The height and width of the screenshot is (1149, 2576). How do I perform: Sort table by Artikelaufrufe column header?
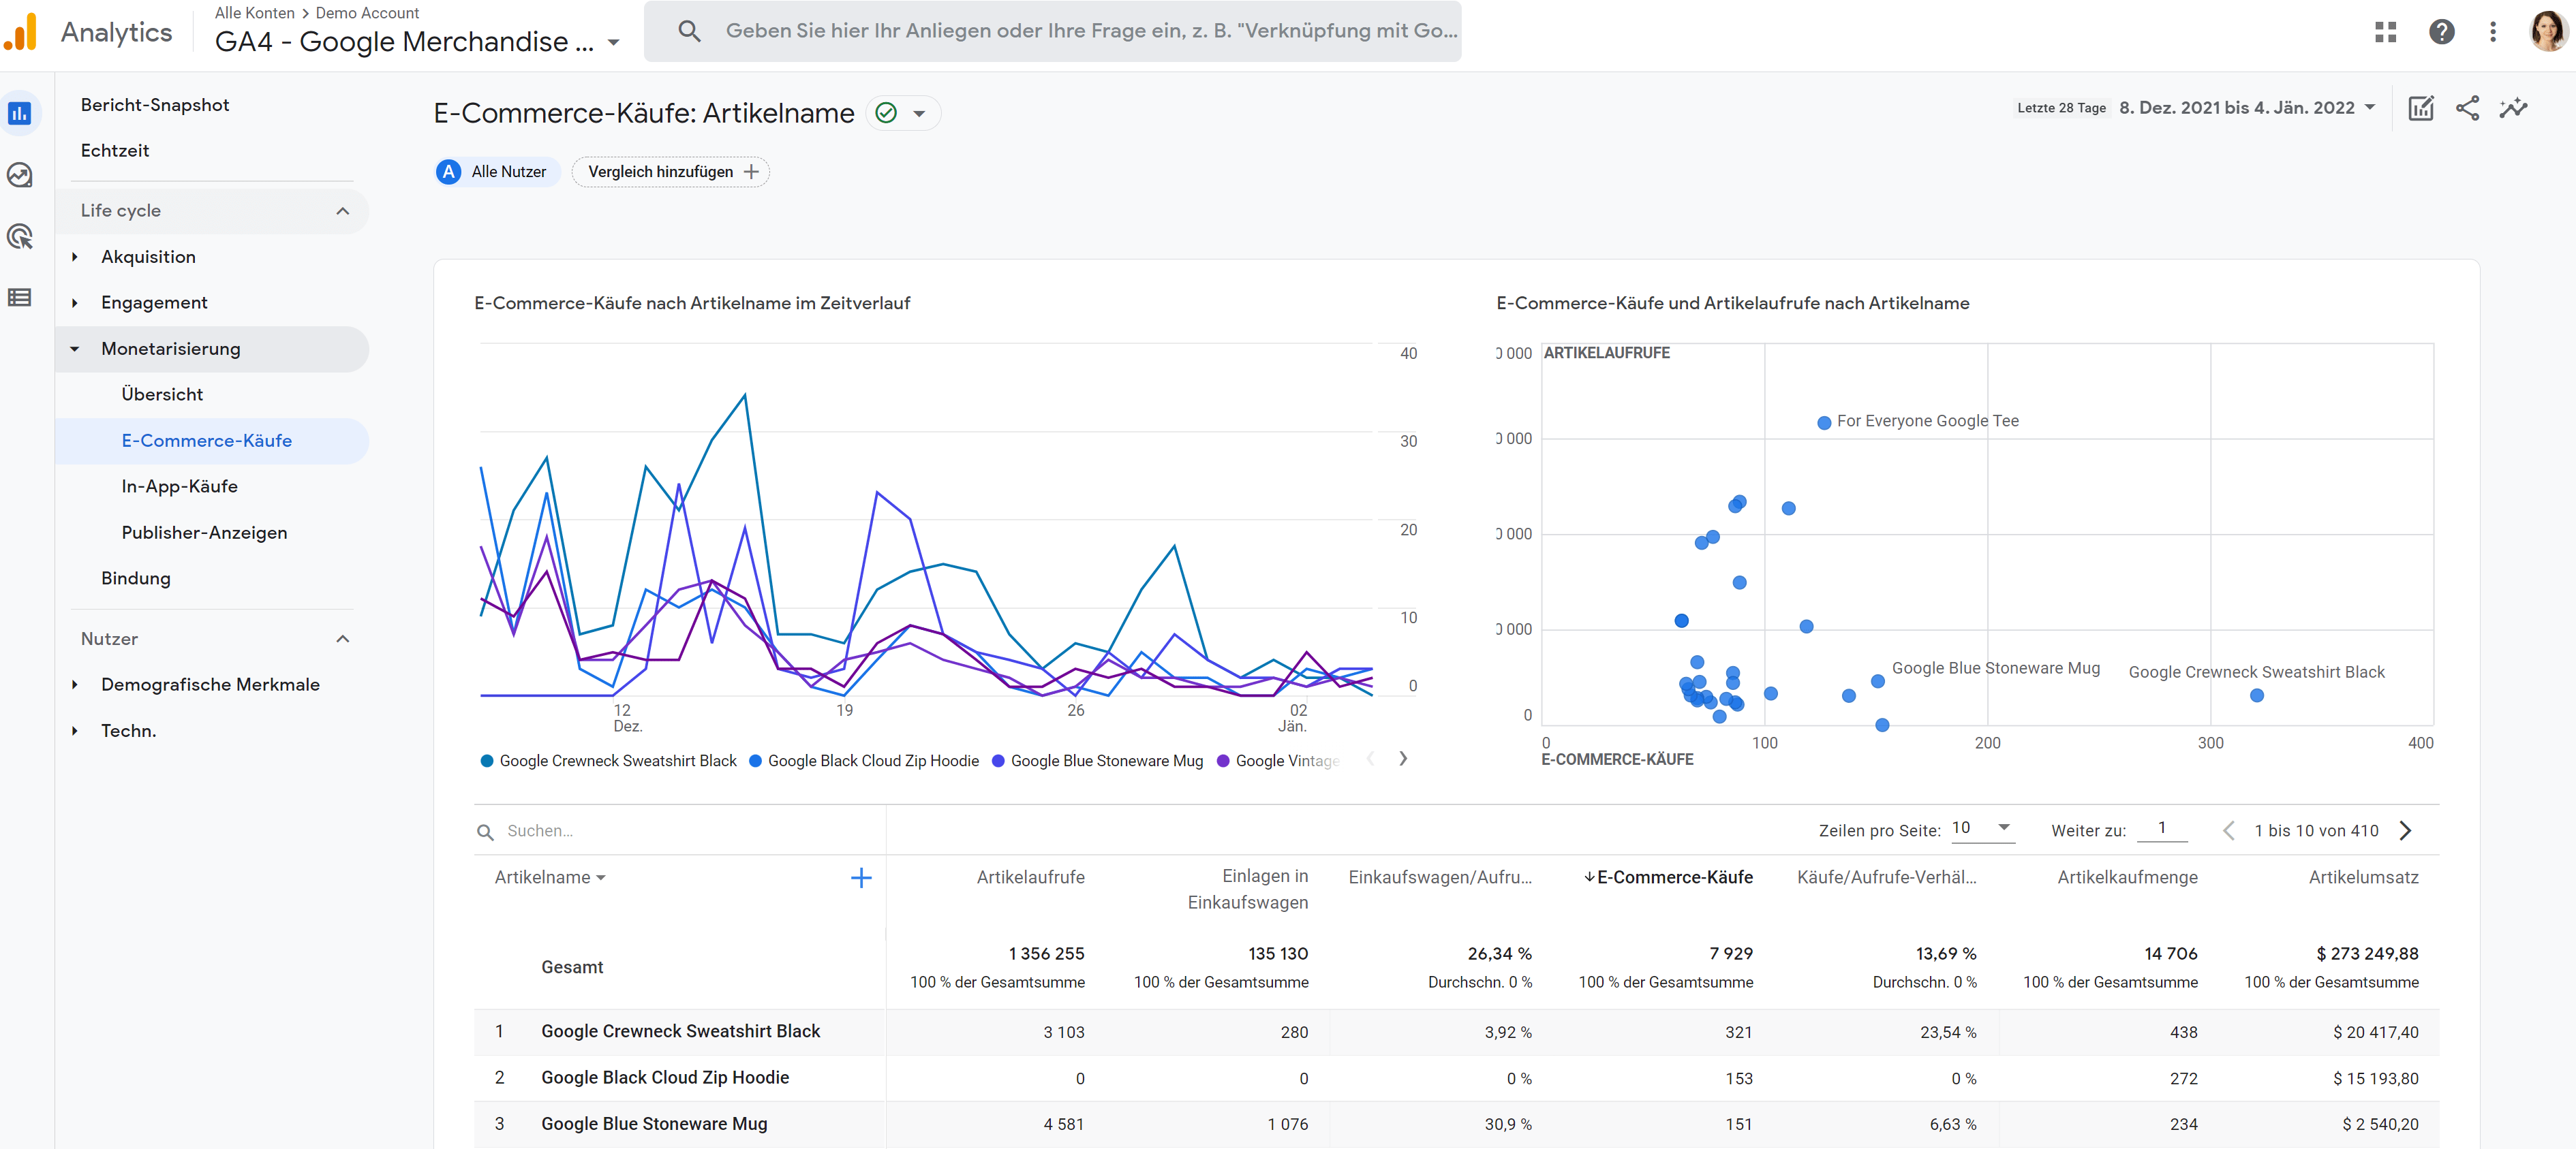coord(1031,877)
